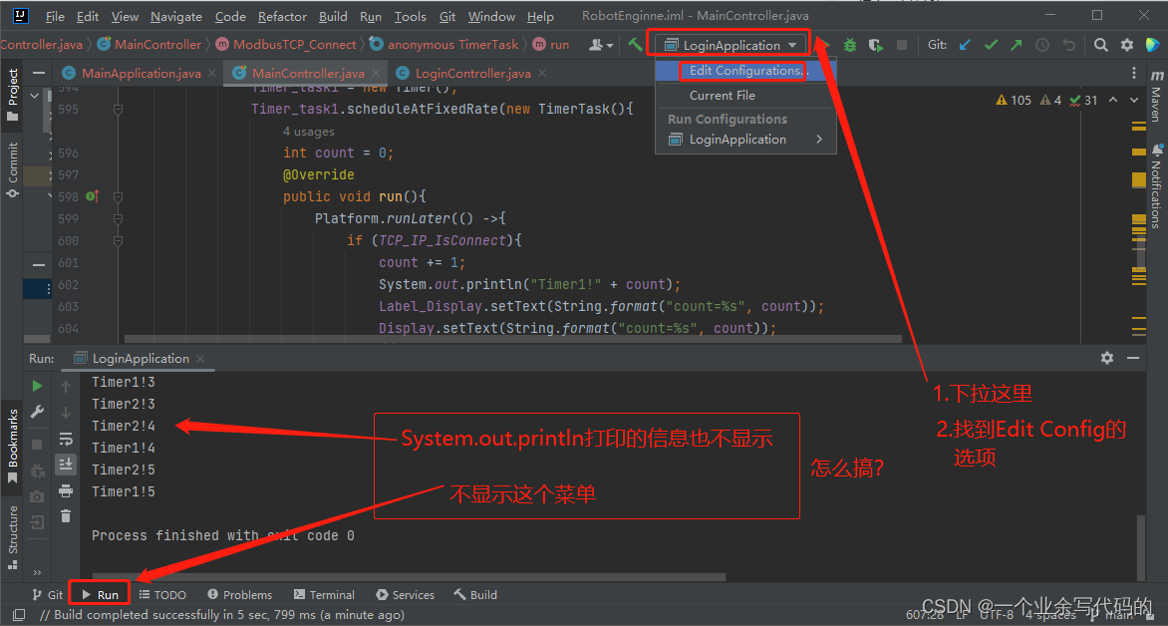The width and height of the screenshot is (1168, 626).
Task: Run the app with Coverage
Action: tap(876, 43)
